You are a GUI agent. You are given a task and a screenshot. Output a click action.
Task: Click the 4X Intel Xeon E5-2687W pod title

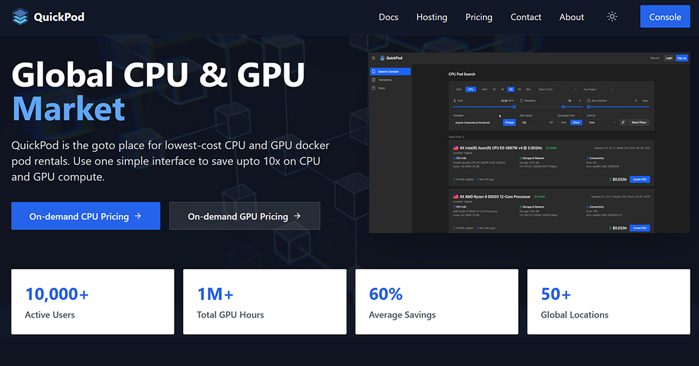(x=501, y=148)
